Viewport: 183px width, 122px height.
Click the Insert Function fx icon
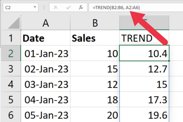[81, 7]
